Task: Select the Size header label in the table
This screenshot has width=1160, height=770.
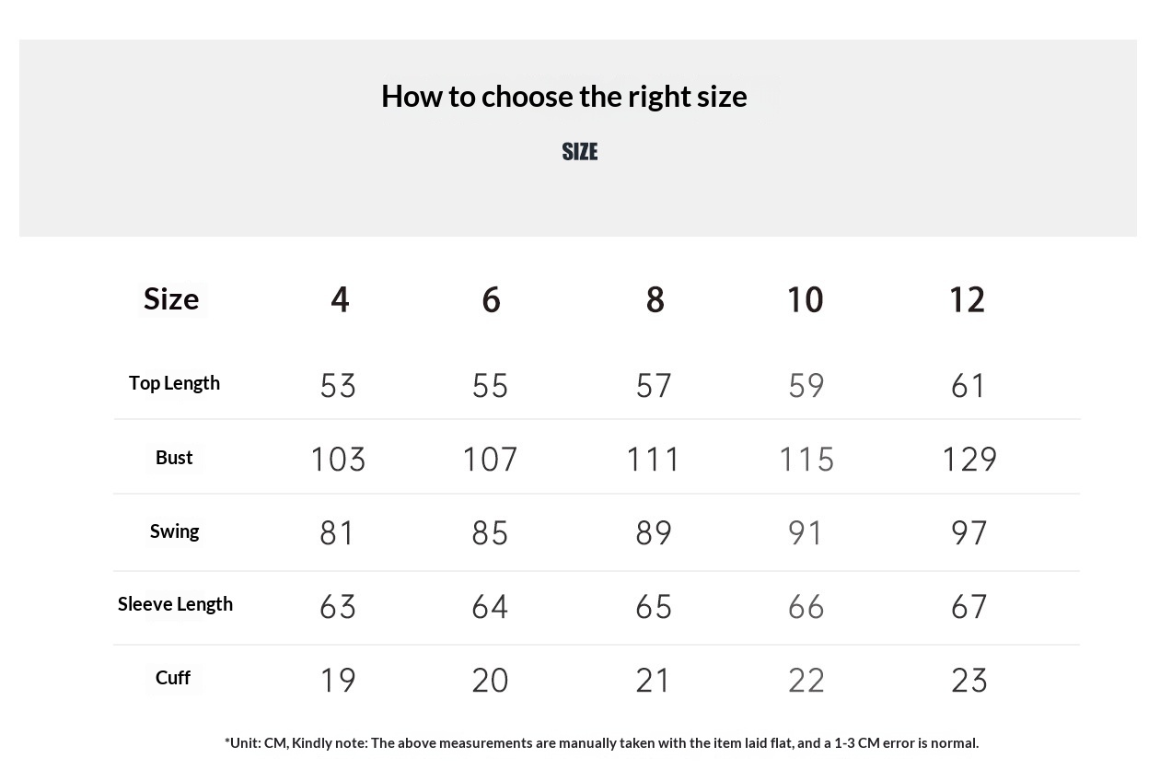Action: point(171,299)
